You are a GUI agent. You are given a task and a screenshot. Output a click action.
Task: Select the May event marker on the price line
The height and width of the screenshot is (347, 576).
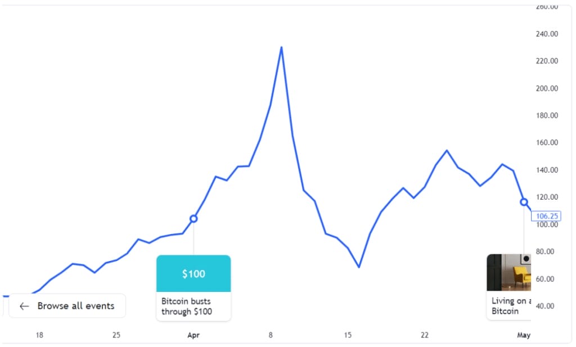pos(524,202)
